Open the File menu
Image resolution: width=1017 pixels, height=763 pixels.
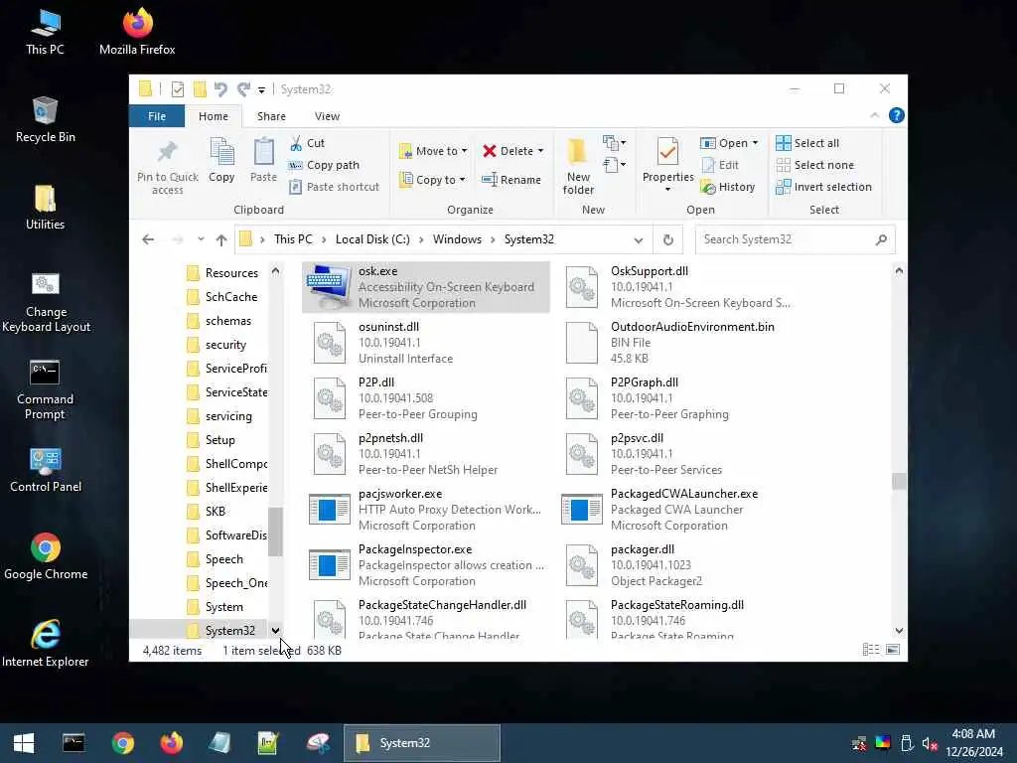(157, 116)
